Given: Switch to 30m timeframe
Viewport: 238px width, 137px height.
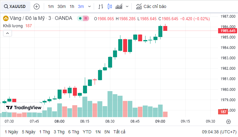Looking at the screenshot, I should pyautogui.click(x=62, y=6).
